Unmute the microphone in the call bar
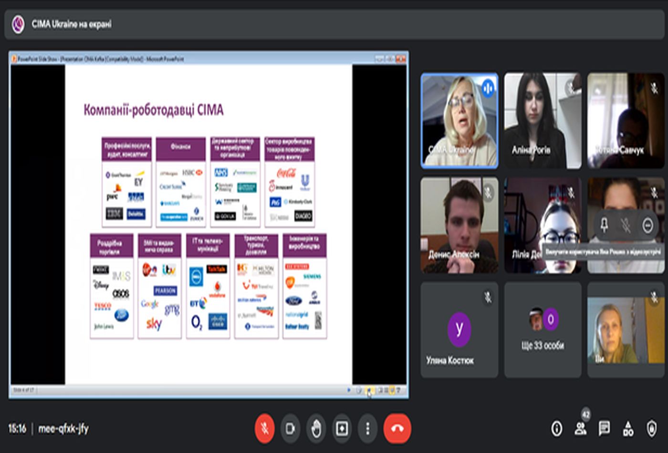Viewport: 668px width, 453px height. (264, 429)
